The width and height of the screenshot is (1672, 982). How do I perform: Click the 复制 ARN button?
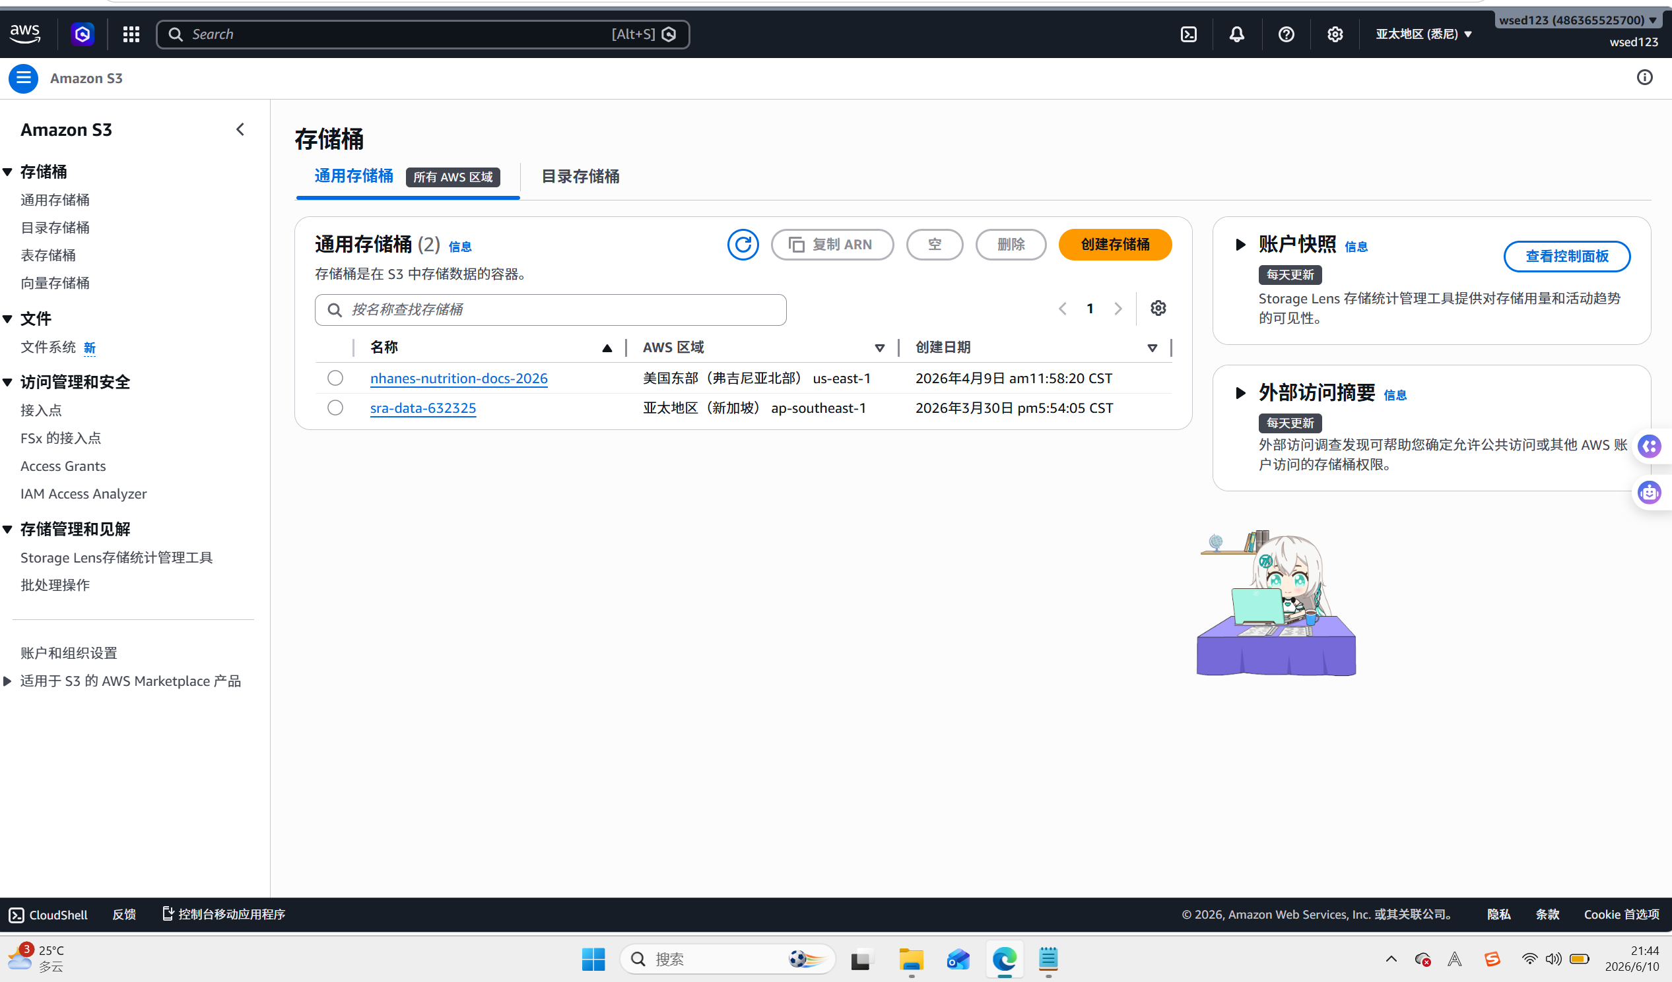click(x=832, y=245)
